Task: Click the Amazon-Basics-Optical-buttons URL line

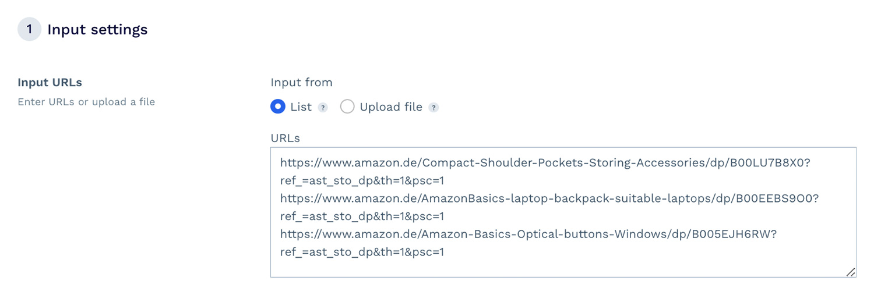Action: click(x=528, y=234)
